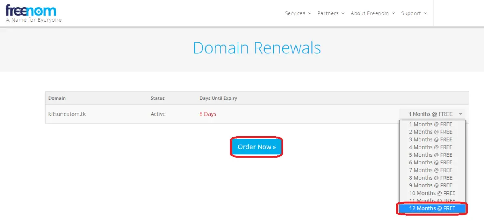
Task: Click the Freenom logo
Action: (x=31, y=10)
